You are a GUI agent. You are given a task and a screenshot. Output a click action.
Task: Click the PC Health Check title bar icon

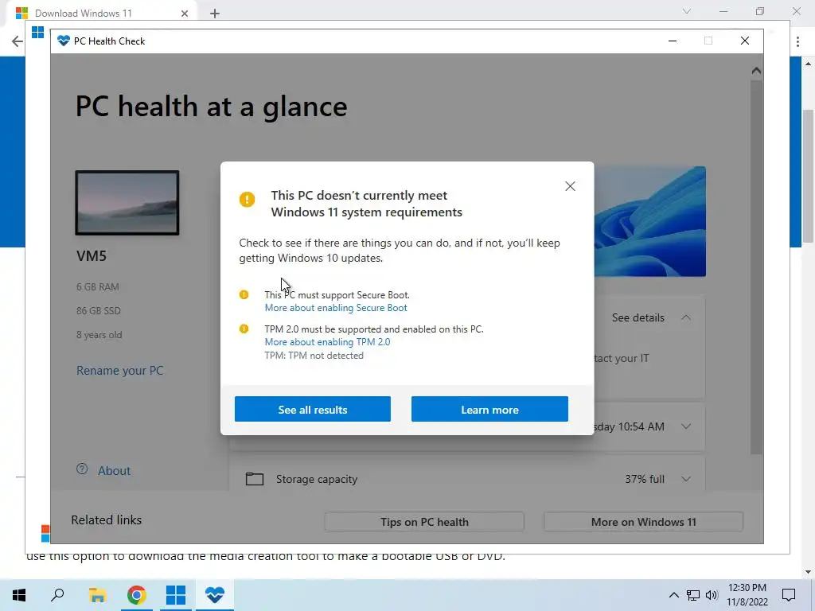pos(64,41)
